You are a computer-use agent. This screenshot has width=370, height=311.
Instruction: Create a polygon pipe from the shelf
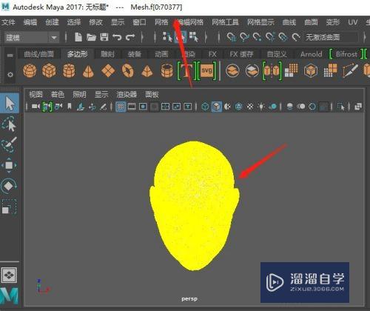pyautogui.click(x=167, y=71)
